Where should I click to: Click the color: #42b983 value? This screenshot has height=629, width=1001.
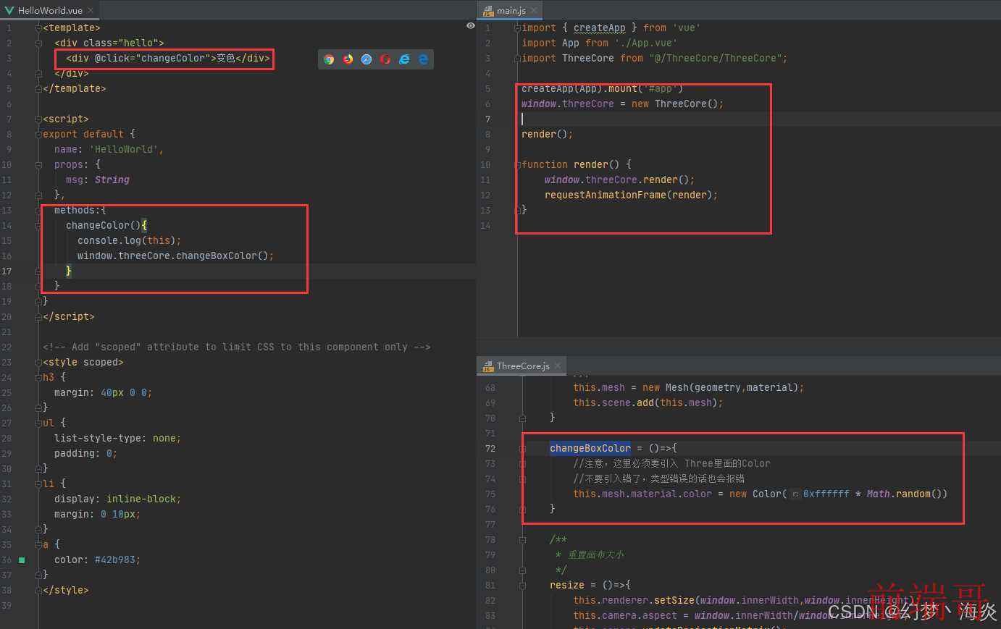click(116, 560)
